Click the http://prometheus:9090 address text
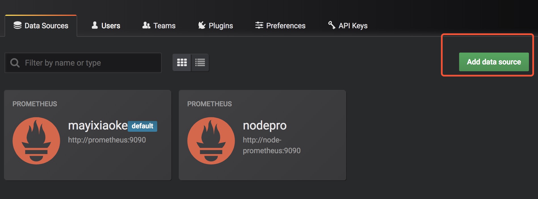This screenshot has width=538, height=199. [107, 140]
